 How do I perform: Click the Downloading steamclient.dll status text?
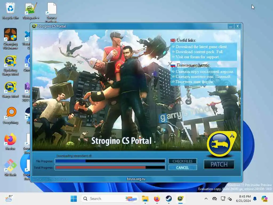click(x=74, y=156)
